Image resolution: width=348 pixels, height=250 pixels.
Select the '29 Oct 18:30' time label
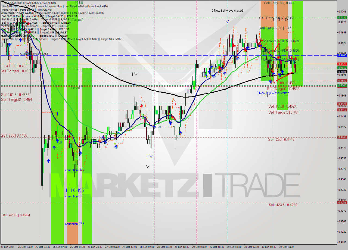[234, 247]
